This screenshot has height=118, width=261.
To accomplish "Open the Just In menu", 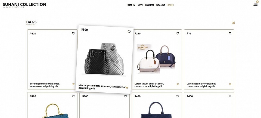I will [131, 5].
